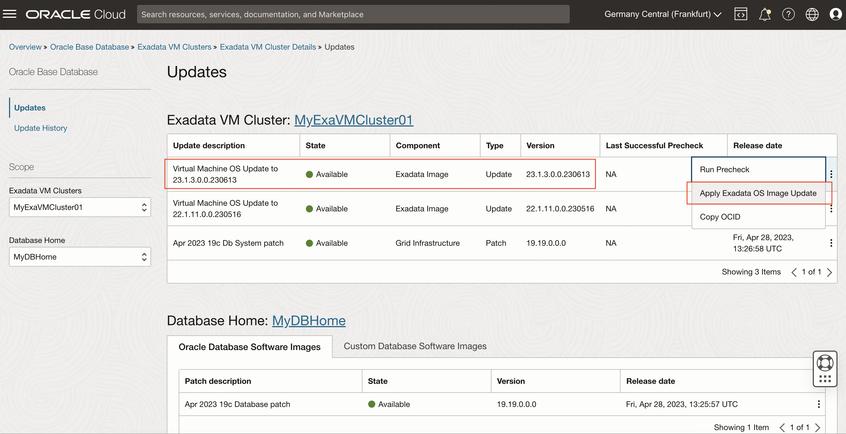The height and width of the screenshot is (434, 846).
Task: Go to next page in Database Home patches table
Action: 818,428
